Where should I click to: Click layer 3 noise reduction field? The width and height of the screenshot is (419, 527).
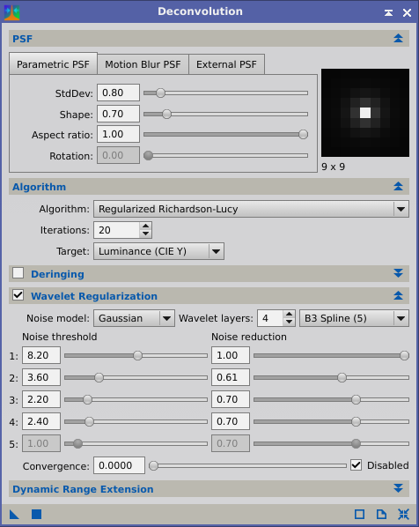tap(231, 399)
